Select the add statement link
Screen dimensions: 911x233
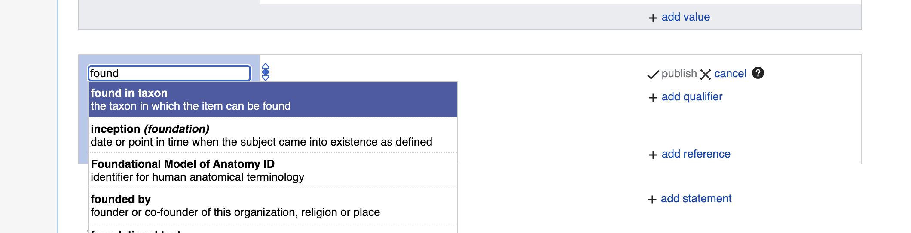[x=696, y=199]
